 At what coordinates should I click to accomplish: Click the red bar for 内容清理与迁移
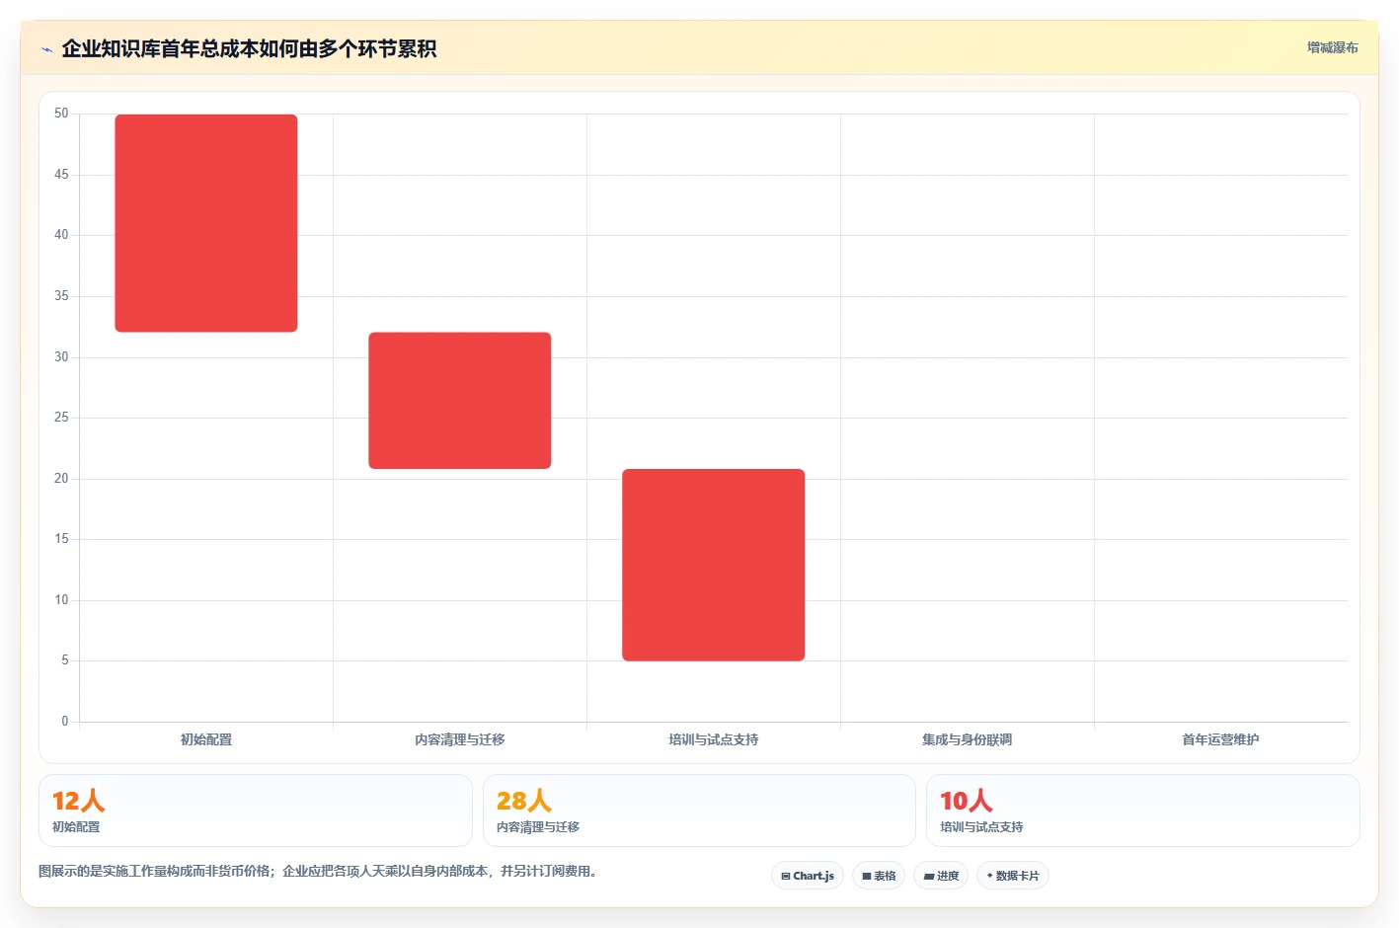[x=460, y=401]
